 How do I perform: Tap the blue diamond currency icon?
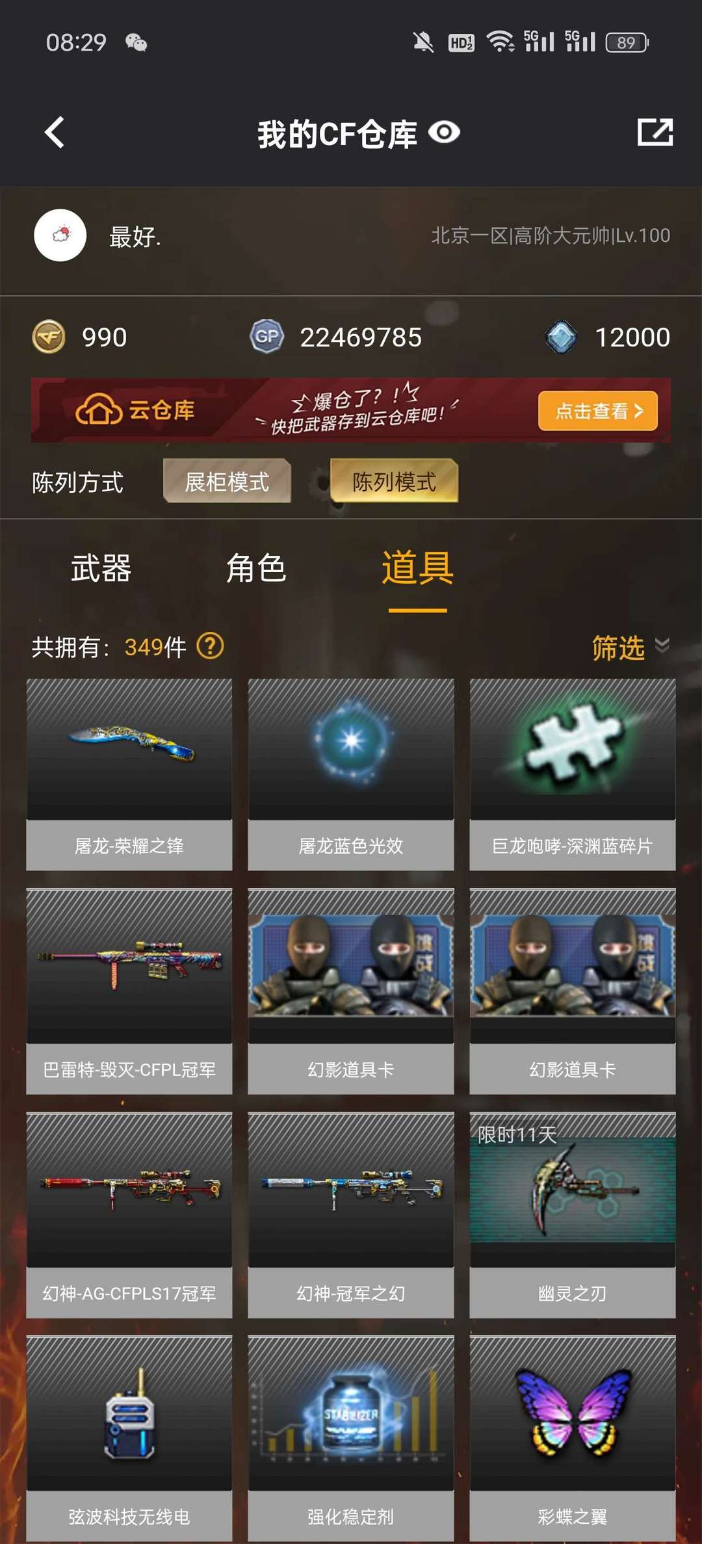coord(562,337)
